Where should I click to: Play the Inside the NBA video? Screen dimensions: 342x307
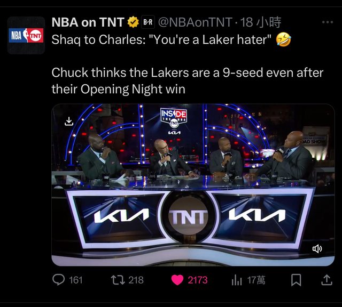(193, 185)
